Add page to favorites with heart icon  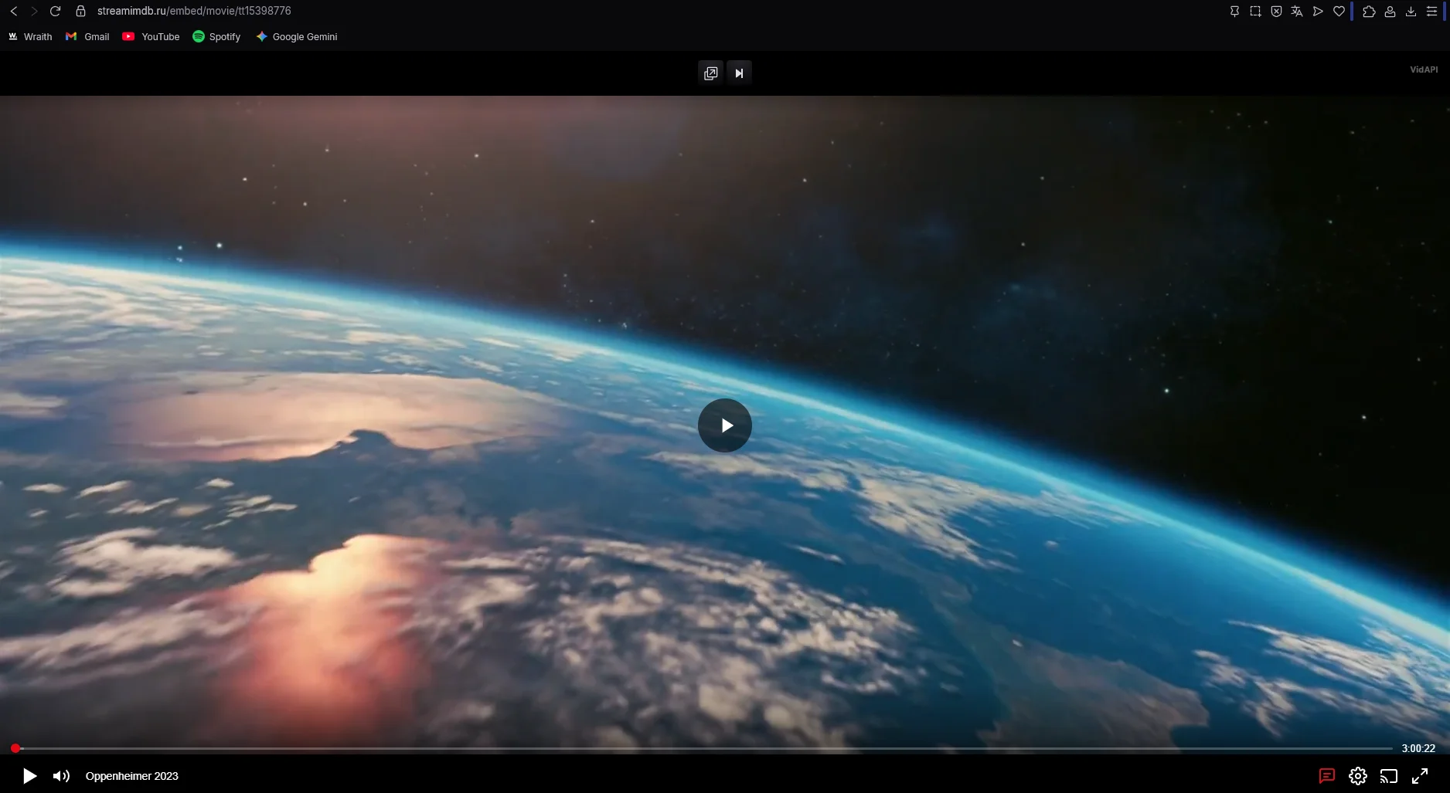tap(1339, 12)
